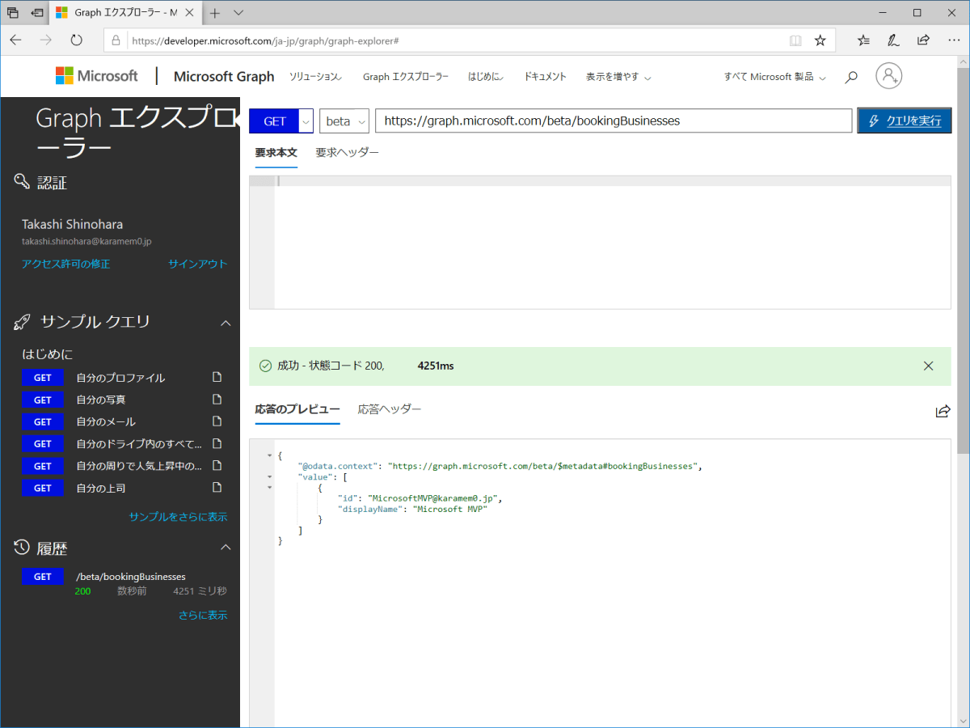Screen dimensions: 970x728
Task: Open reading view icon in address bar
Action: pyautogui.click(x=795, y=40)
